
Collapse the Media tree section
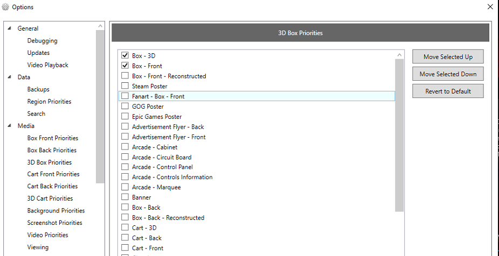point(10,126)
